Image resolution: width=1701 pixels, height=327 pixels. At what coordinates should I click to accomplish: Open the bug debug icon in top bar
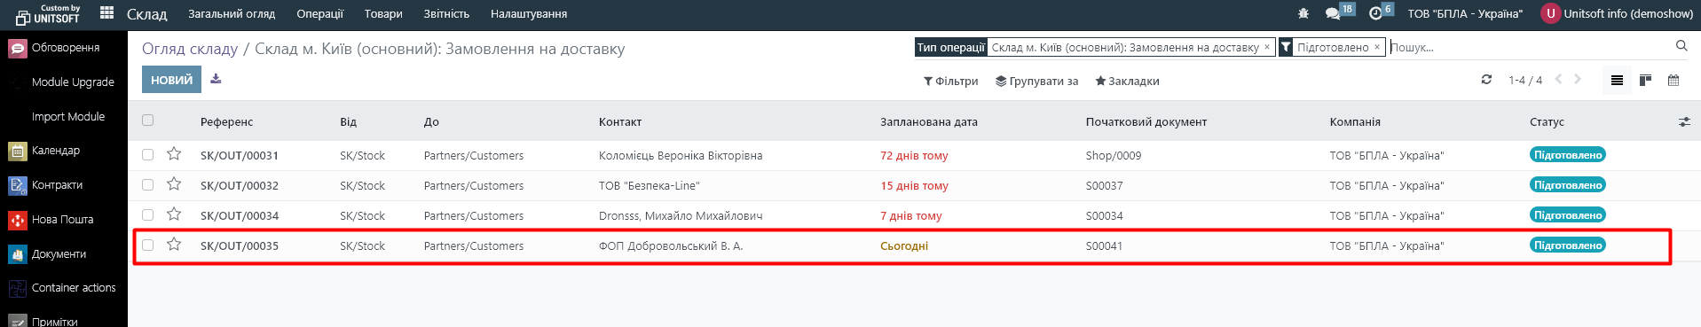[1303, 13]
